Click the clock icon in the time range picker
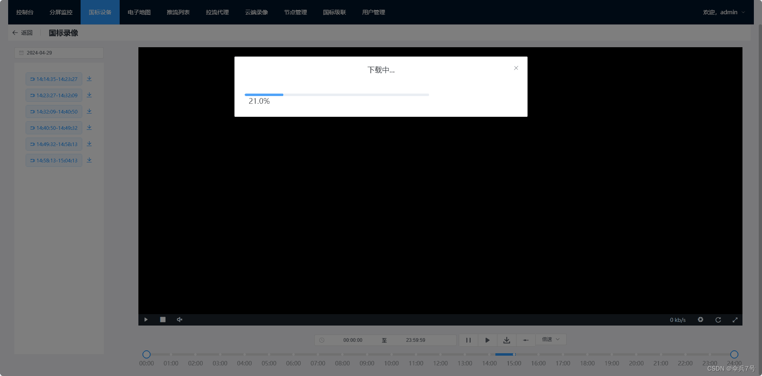 (322, 340)
